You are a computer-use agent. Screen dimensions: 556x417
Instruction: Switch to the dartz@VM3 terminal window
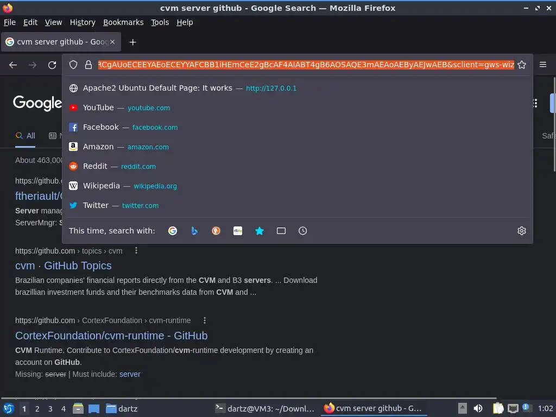[x=264, y=408]
